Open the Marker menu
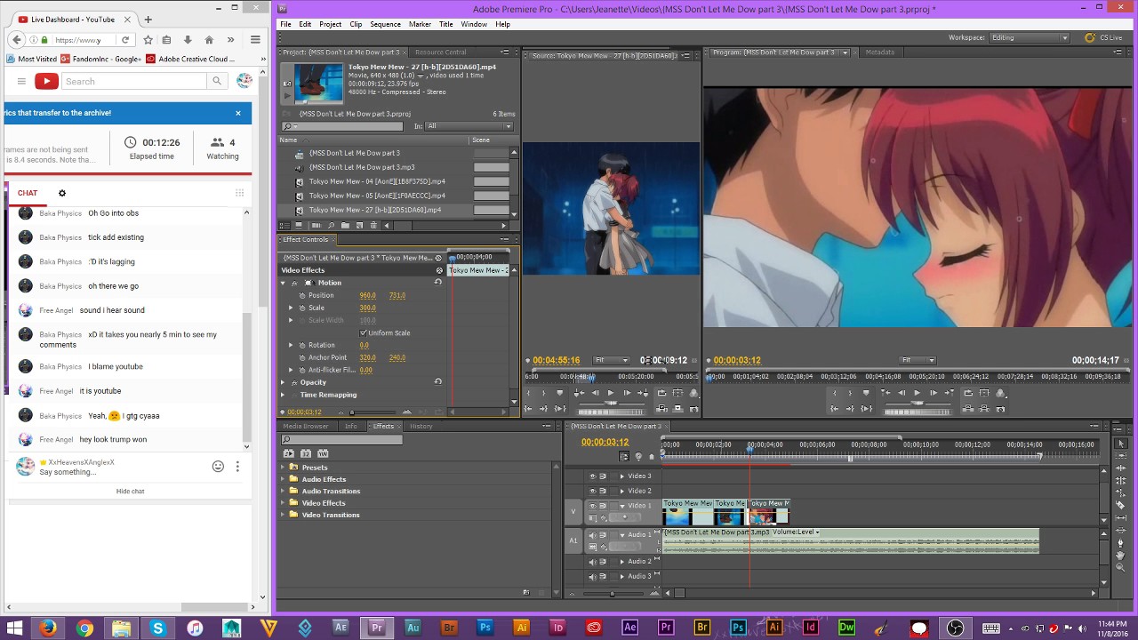Image resolution: width=1138 pixels, height=640 pixels. pyautogui.click(x=420, y=25)
